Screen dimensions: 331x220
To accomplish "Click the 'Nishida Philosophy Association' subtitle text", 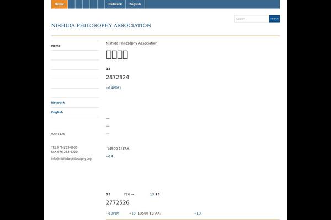I will pyautogui.click(x=131, y=43).
